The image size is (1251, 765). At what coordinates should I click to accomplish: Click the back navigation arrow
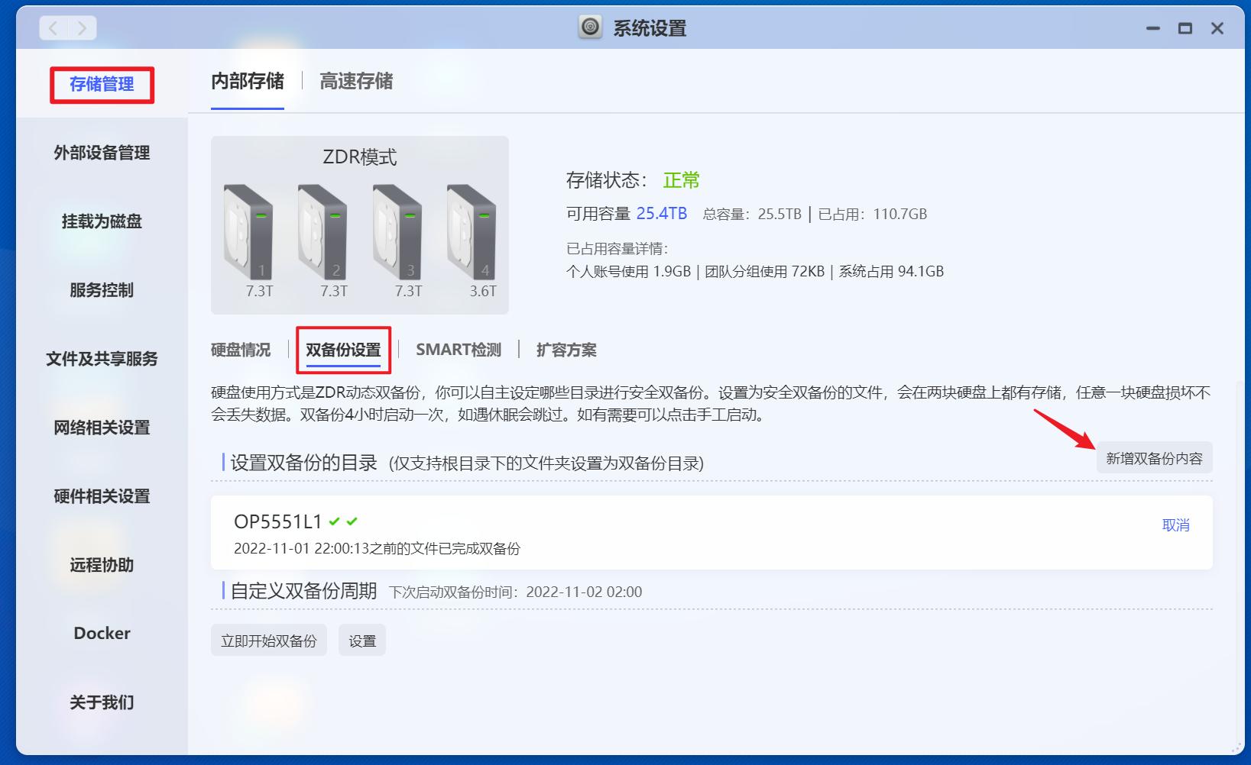click(52, 27)
